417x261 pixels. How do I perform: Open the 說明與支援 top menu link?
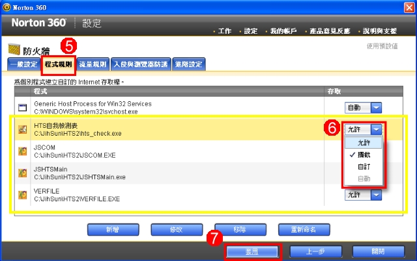click(x=380, y=31)
